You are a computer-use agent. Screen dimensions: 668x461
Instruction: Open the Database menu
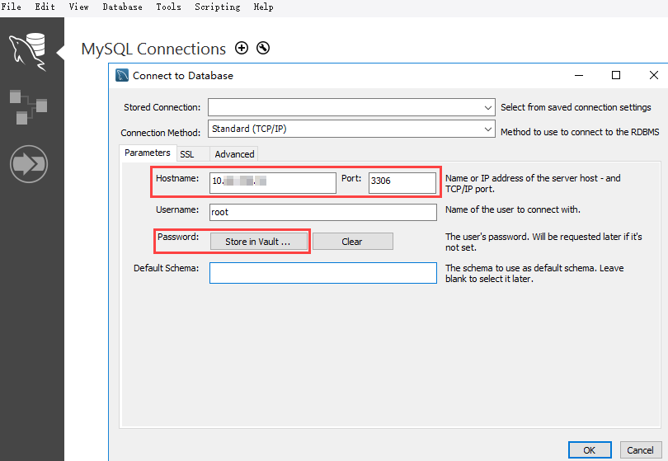pyautogui.click(x=122, y=7)
